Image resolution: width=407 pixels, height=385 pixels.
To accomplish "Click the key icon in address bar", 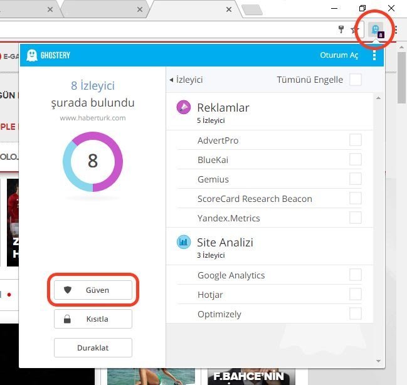I will click(341, 29).
